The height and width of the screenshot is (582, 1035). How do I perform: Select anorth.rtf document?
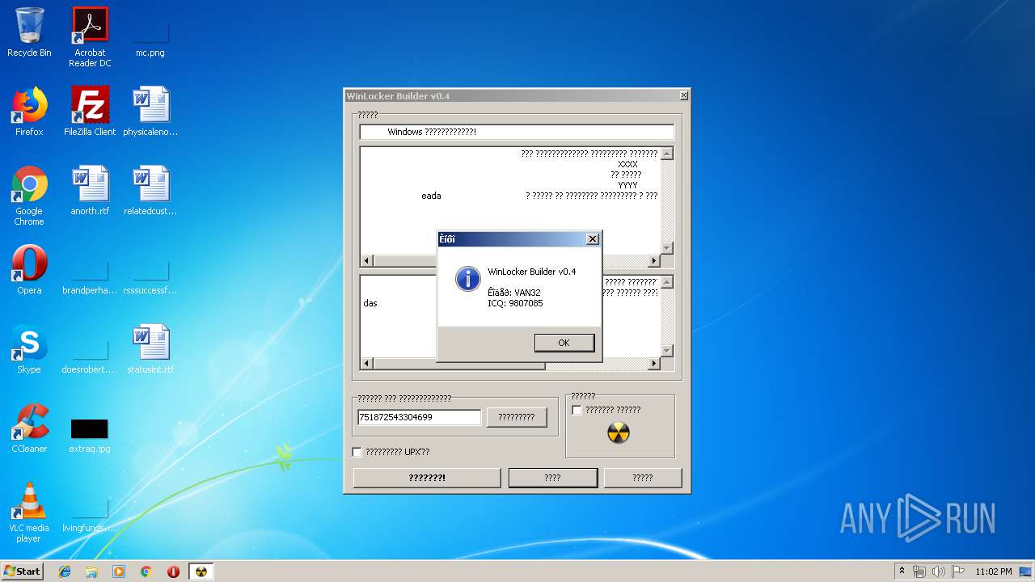coord(90,191)
